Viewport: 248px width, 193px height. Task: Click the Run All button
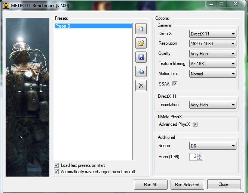[x=151, y=184]
